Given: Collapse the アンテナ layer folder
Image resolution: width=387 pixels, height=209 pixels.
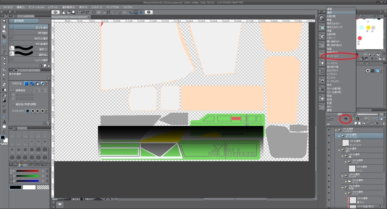Looking at the screenshot, I should (342, 176).
